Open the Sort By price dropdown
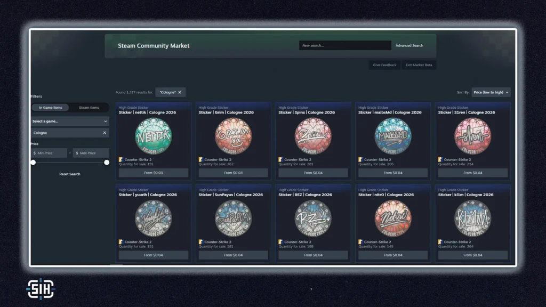This screenshot has height=307, width=546. [x=491, y=92]
